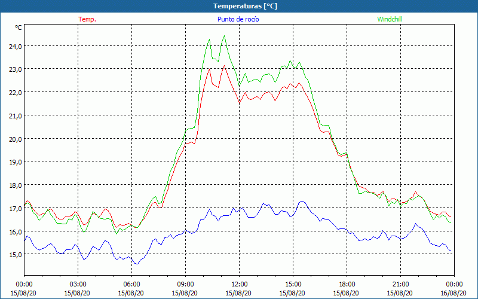478x299 pixels.
Task: Select the red 'Temp.' legend label
Action: point(87,19)
